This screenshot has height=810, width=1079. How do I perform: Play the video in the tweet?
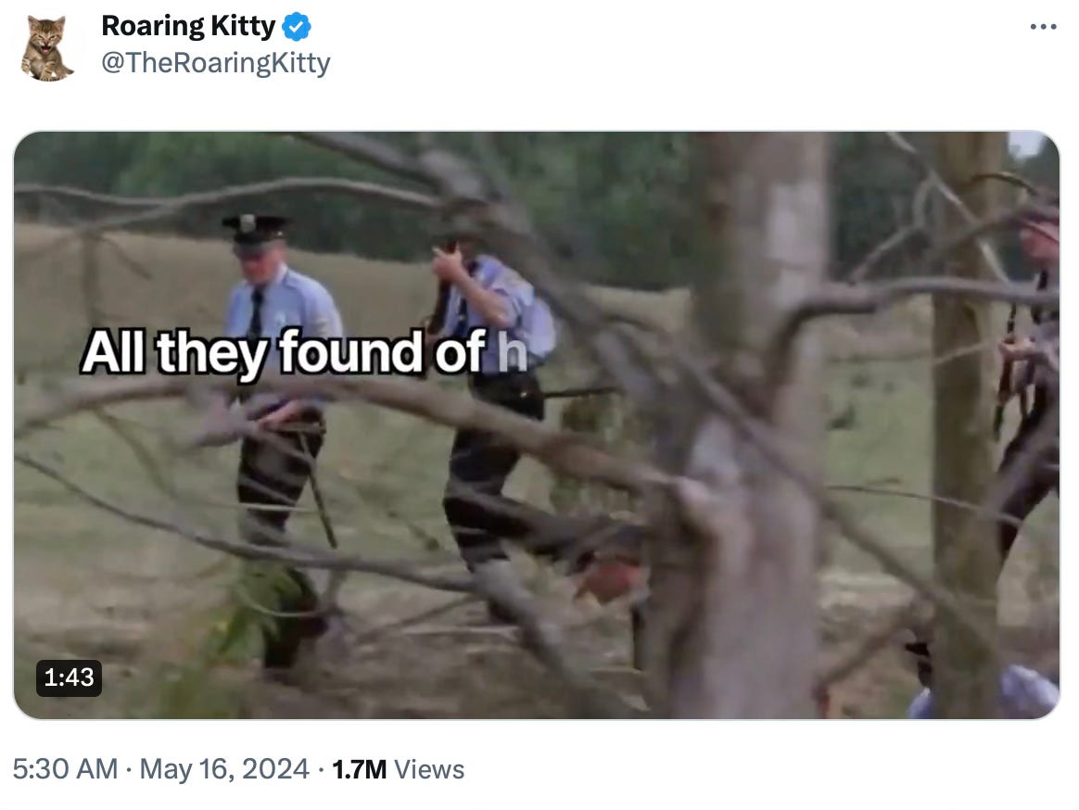pyautogui.click(x=537, y=424)
